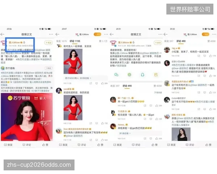Tap 评论 in the 23:07 bottom bar
The image size is (217, 174).
[x=82, y=145]
